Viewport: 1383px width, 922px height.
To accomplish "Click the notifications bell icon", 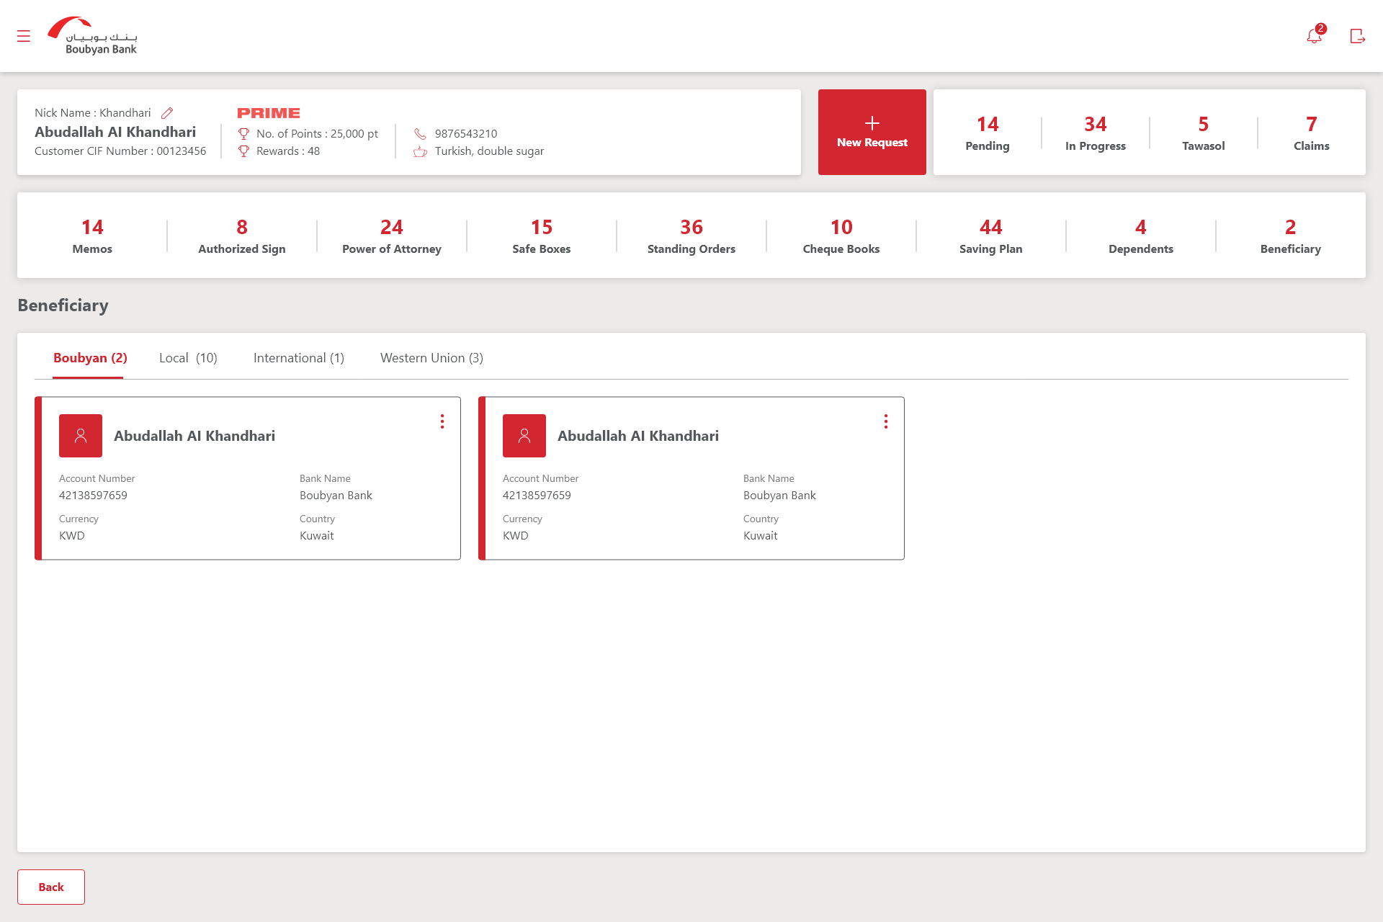I will [x=1314, y=36].
